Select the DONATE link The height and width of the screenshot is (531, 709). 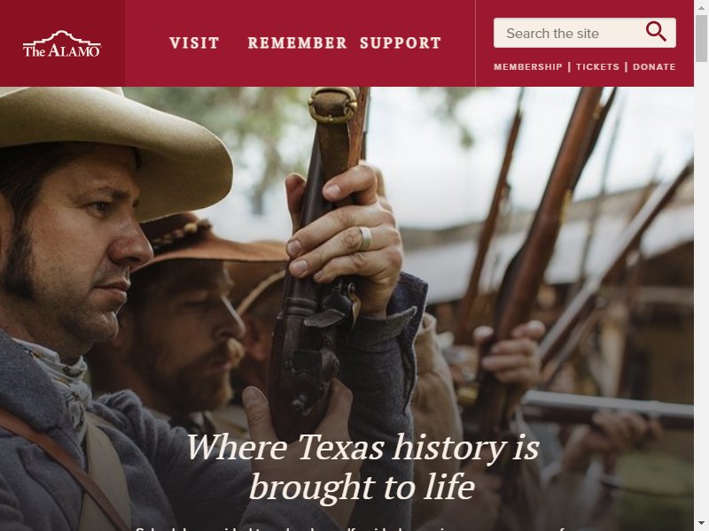tap(654, 67)
